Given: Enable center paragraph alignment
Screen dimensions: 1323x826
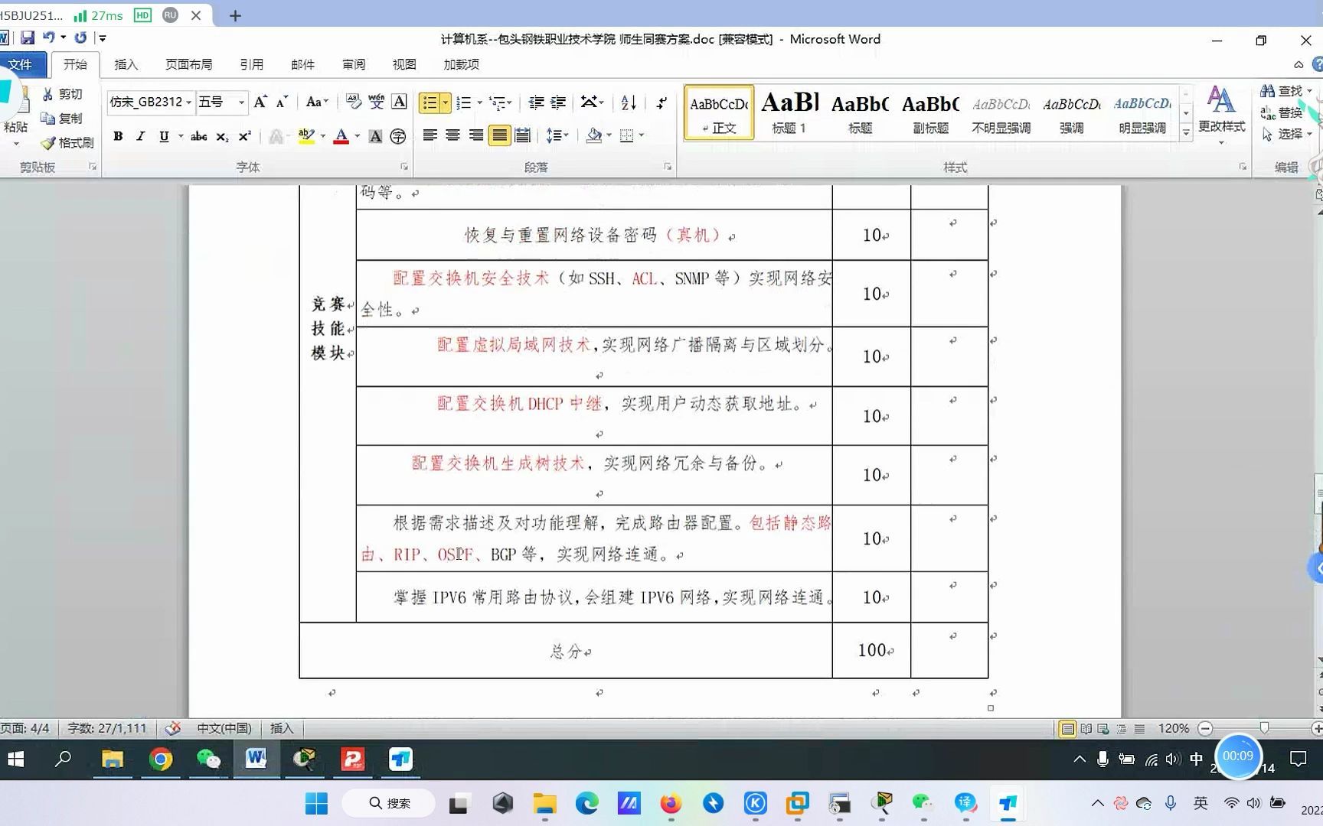Looking at the screenshot, I should click(452, 135).
